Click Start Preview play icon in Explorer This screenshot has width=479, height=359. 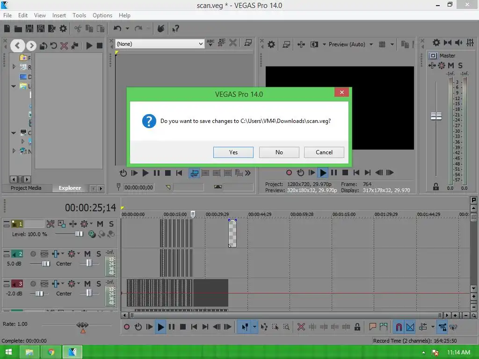click(89, 46)
